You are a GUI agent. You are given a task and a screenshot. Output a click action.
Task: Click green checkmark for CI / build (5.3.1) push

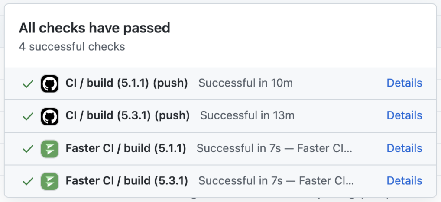pos(28,116)
